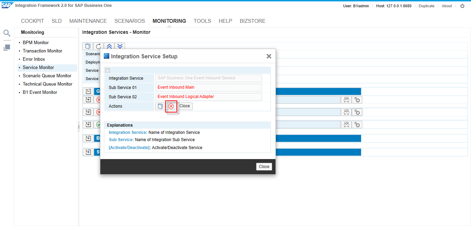This screenshot has height=226, width=471.
Task: Open the TOOLS menu
Action: pos(202,21)
